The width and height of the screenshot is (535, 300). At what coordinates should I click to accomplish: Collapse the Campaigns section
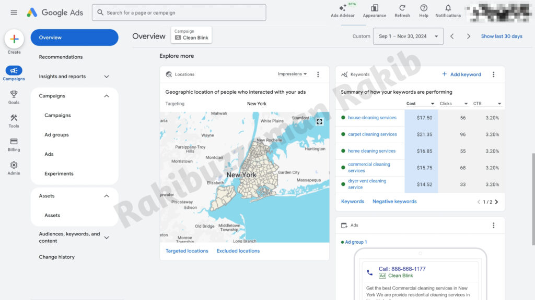click(107, 96)
